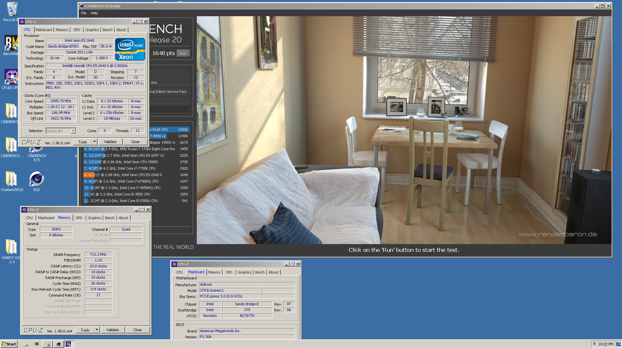
Task: Select the Core i5-3550 ranking row
Action: [x=136, y=194]
